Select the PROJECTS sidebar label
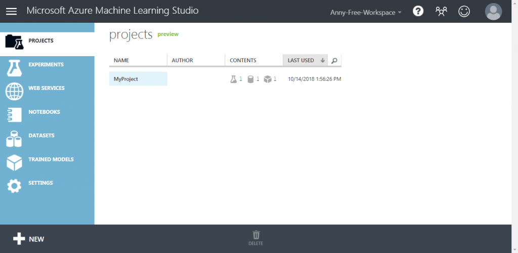This screenshot has width=518, height=253. point(41,40)
